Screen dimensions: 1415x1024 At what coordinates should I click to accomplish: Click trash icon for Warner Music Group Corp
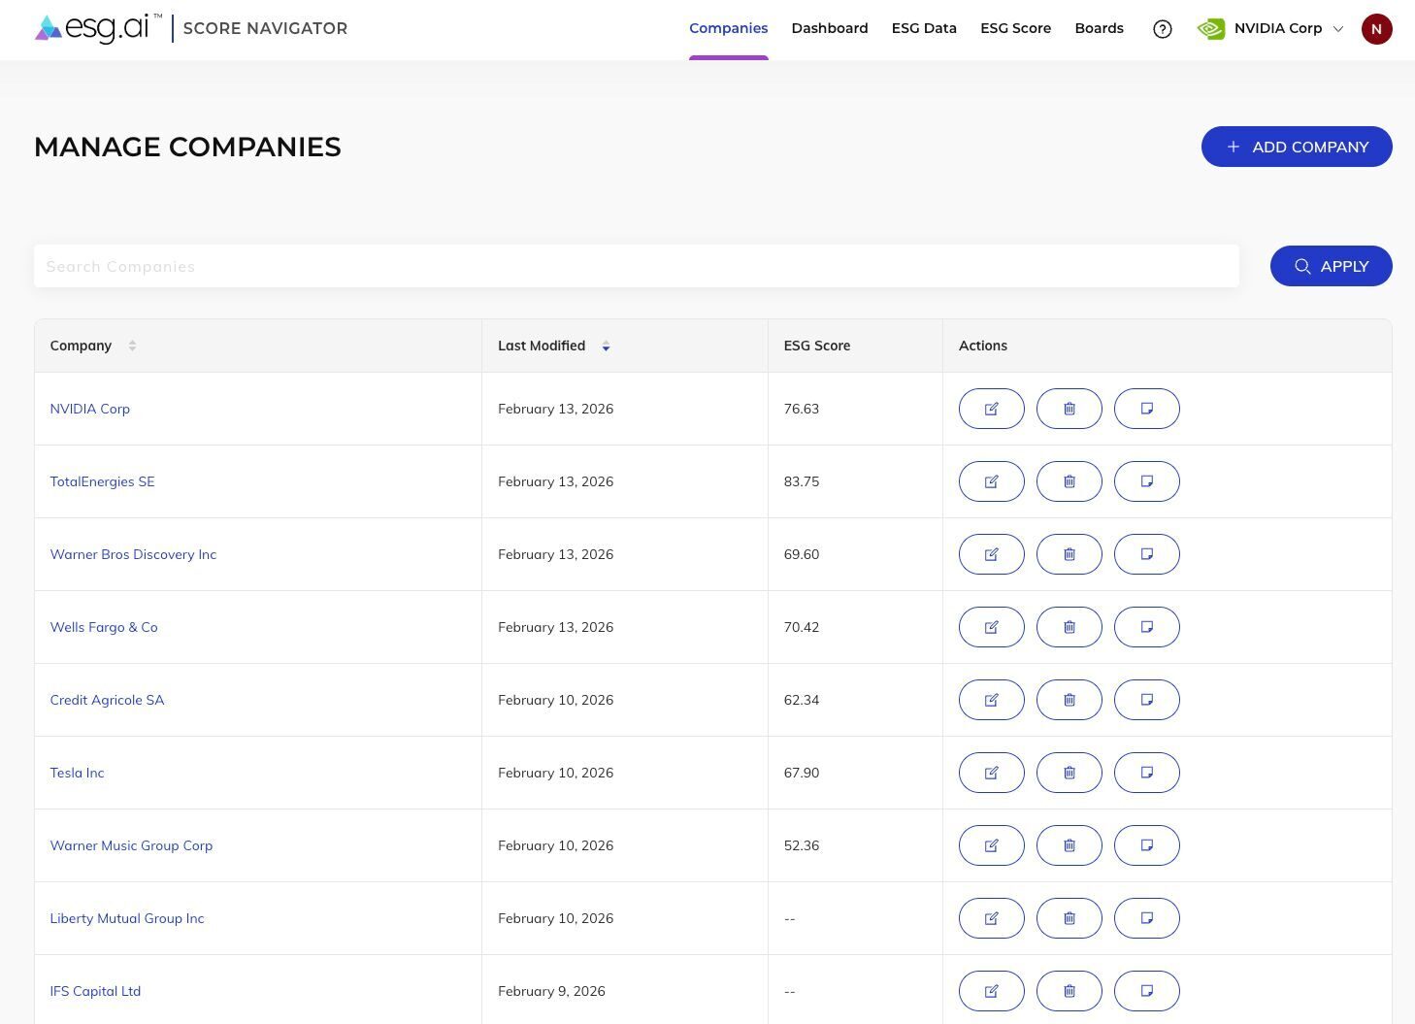(x=1069, y=845)
